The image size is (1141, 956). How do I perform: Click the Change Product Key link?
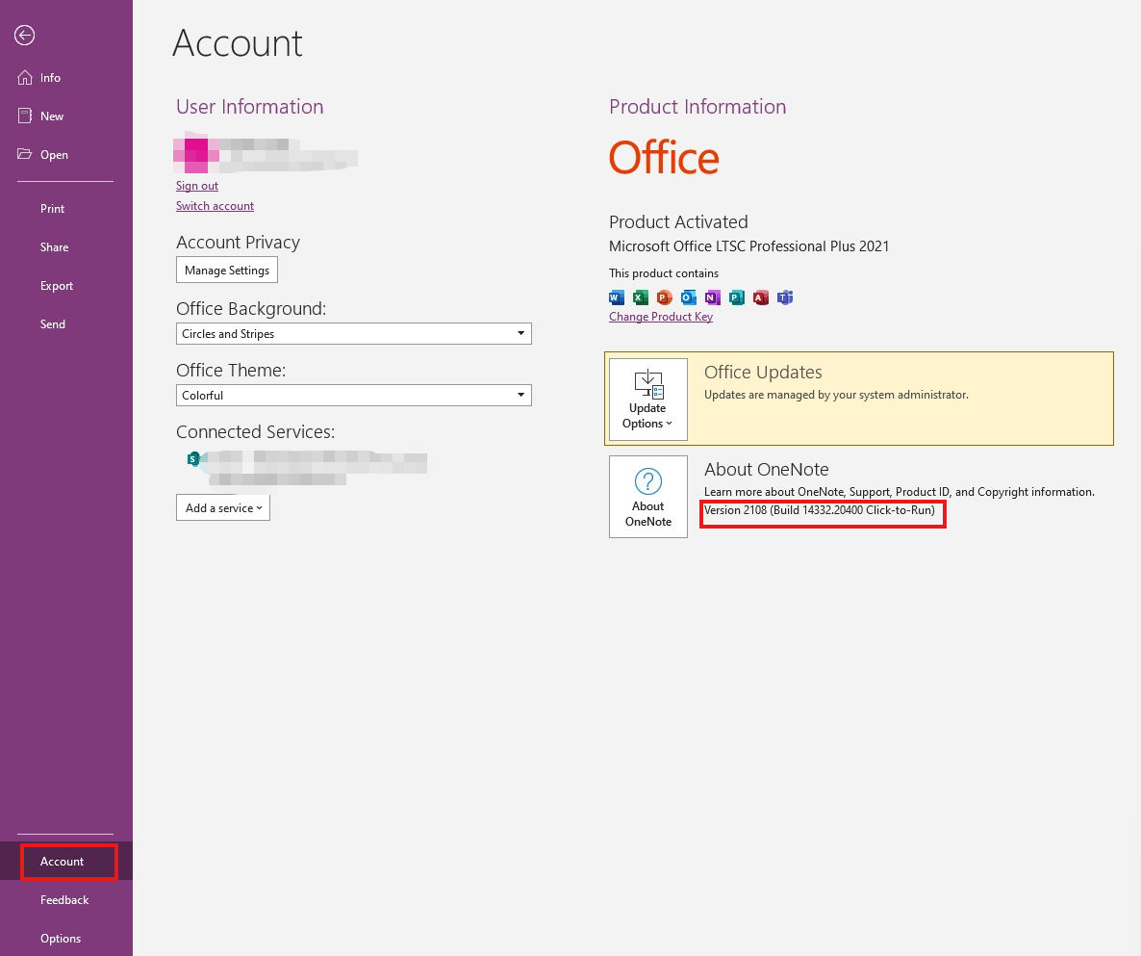coord(661,317)
